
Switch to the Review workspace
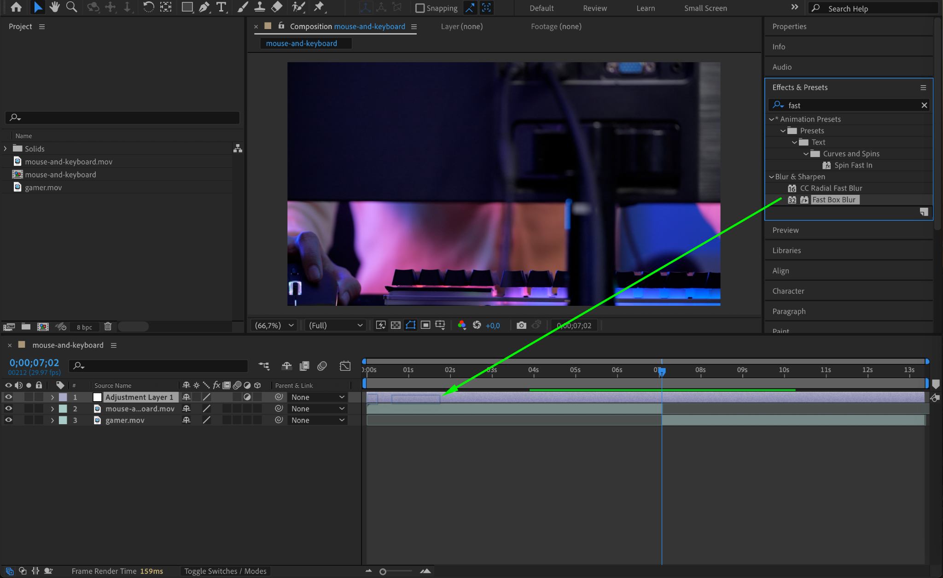click(594, 8)
